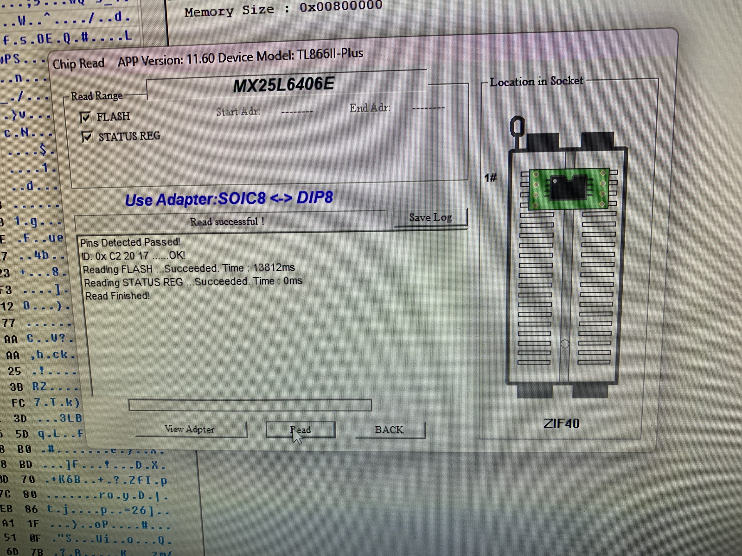Click the 'Reading FLASH ...Succeeded' log entry
Image resolution: width=742 pixels, height=556 pixels.
(189, 268)
